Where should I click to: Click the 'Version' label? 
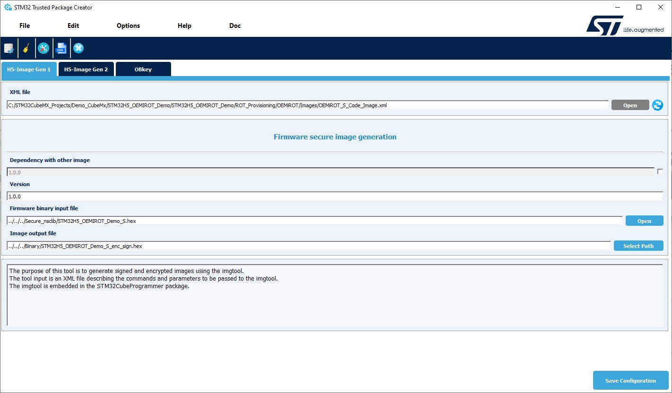(x=20, y=184)
